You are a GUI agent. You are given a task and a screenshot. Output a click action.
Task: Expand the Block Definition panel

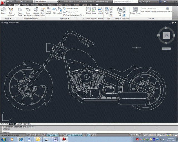pos(31,18)
